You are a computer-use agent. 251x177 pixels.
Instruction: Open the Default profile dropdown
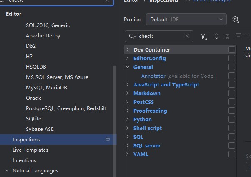pos(186,20)
